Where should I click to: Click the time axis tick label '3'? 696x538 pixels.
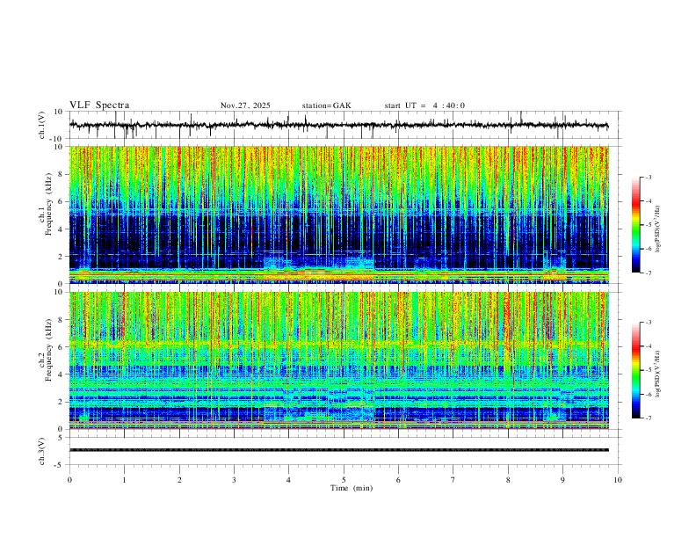(234, 480)
